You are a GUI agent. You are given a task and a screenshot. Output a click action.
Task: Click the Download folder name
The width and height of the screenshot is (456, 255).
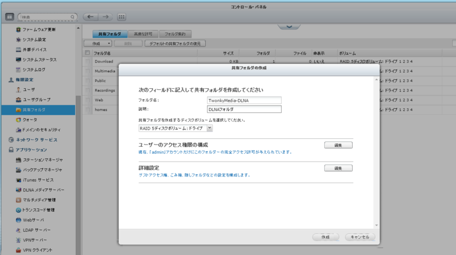pos(104,61)
